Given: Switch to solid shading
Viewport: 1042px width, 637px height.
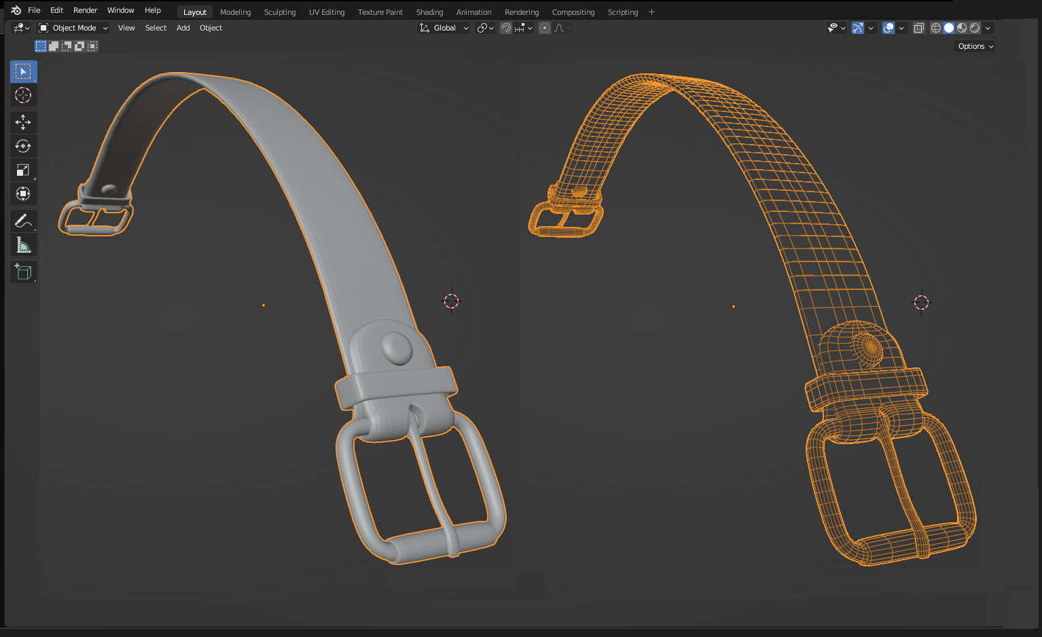Looking at the screenshot, I should (x=949, y=28).
